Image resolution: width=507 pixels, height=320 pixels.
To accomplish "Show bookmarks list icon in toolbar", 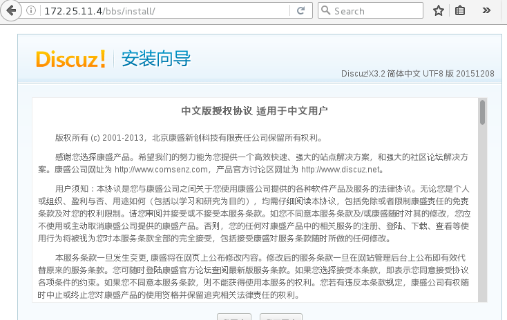I will (x=460, y=10).
